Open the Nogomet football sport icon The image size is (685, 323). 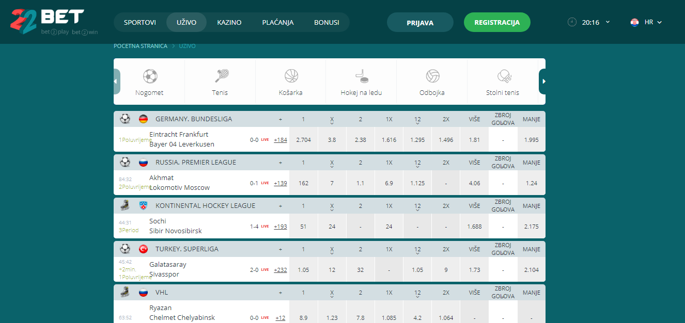click(x=150, y=76)
